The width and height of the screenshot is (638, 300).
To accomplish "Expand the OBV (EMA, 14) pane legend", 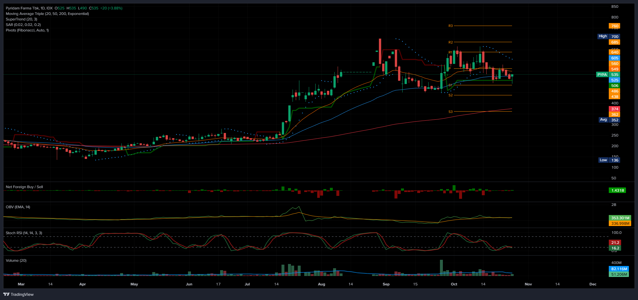I will (x=18, y=207).
